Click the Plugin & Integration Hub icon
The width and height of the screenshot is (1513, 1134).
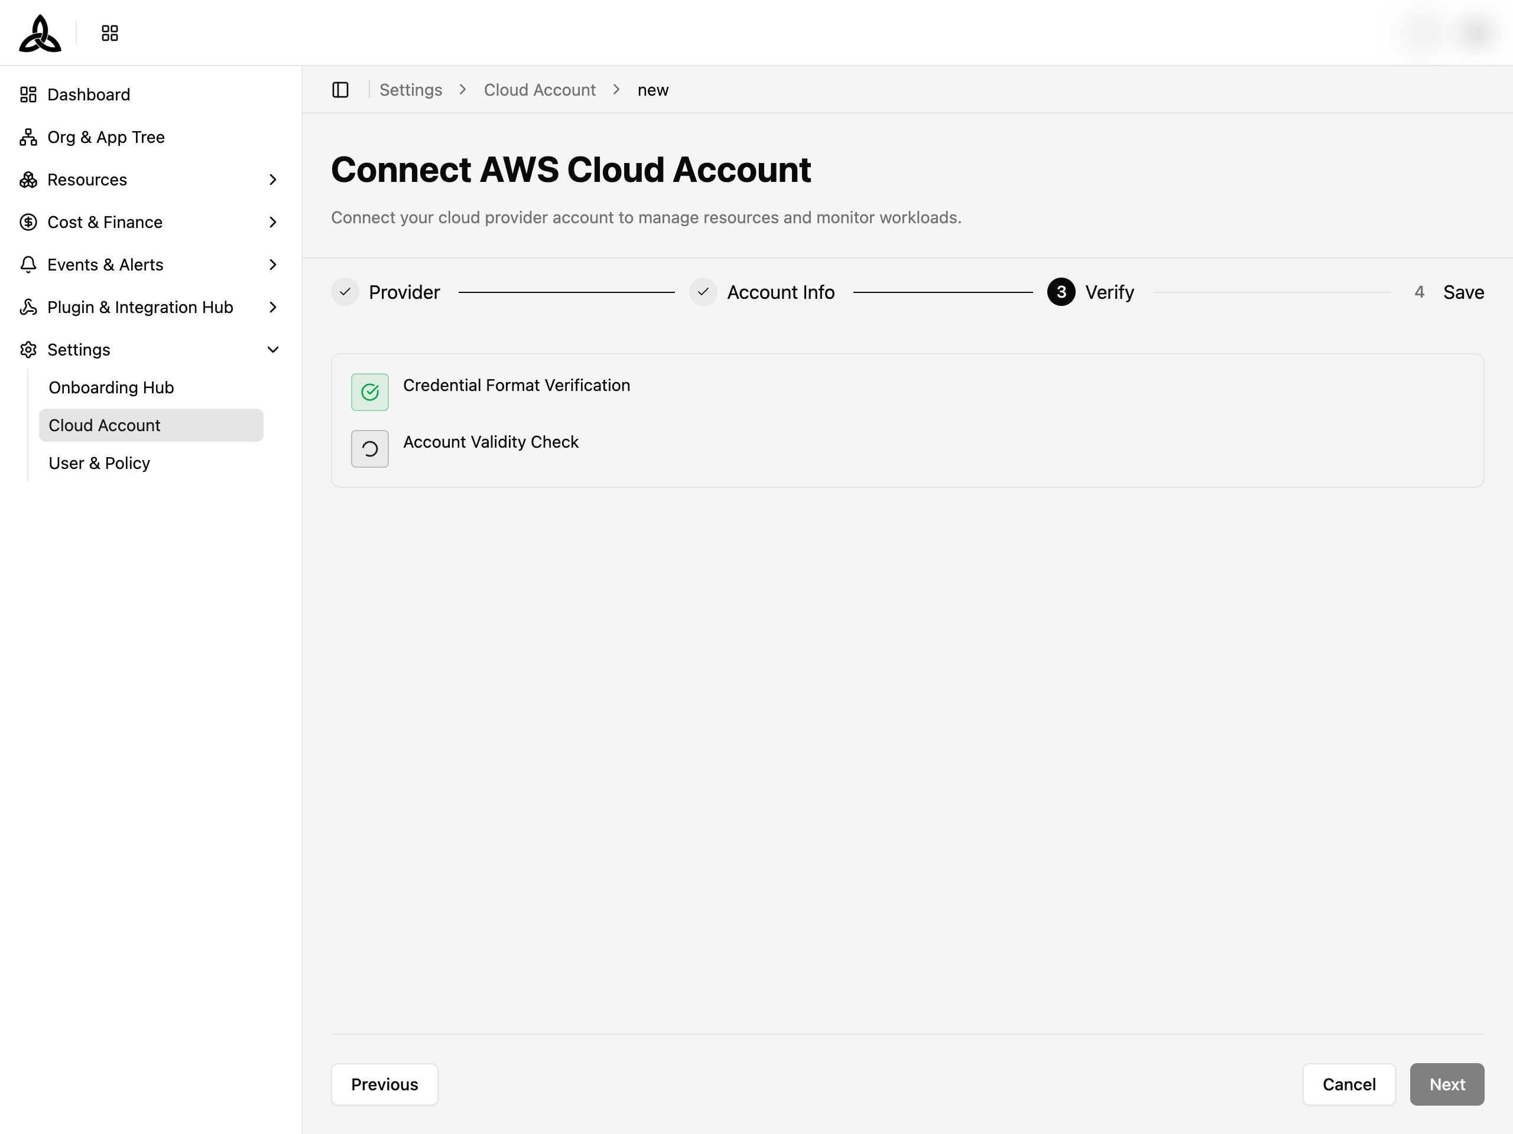28,307
